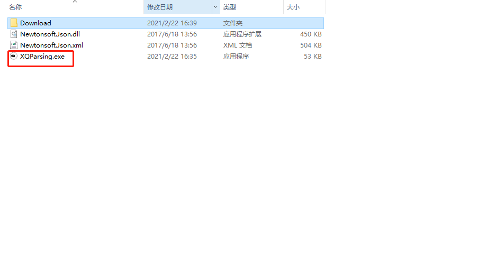Select the XQParsing.exe application icon
This screenshot has height=261, width=496.
click(x=14, y=56)
